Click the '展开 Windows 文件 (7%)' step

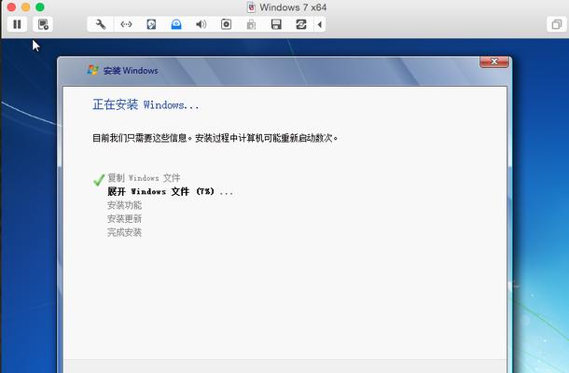[170, 191]
